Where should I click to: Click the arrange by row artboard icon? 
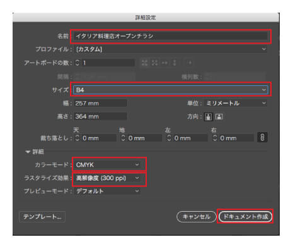165,63
